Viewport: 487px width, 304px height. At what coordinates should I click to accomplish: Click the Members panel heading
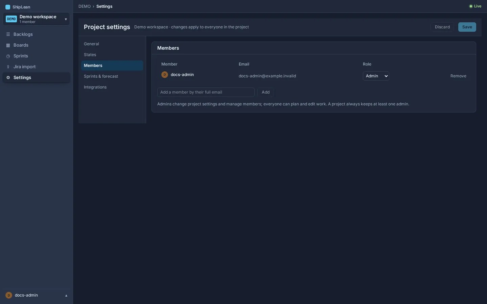pyautogui.click(x=168, y=48)
